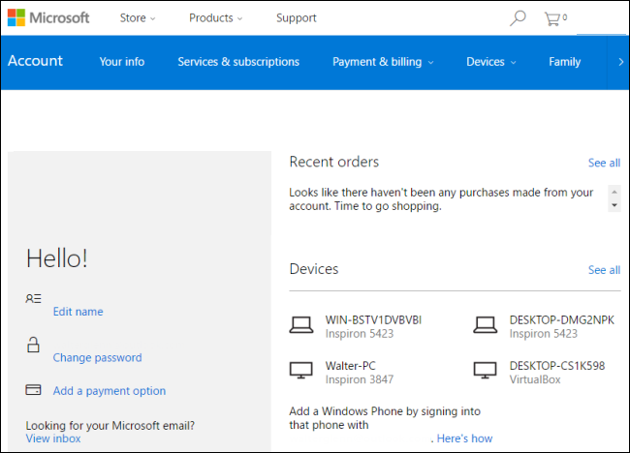Click the padlock icon for password
This screenshot has width=630, height=453.
point(33,345)
